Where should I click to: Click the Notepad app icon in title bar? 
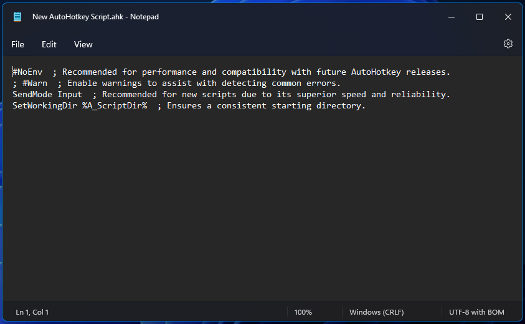point(17,17)
